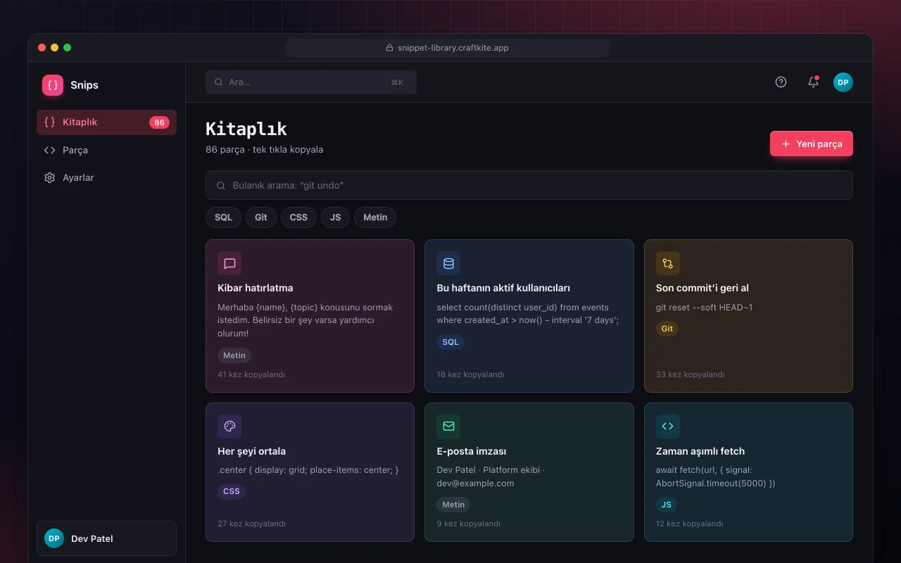901x563 pixels.
Task: Click the code icon on Zaman aşımlı fetch card
Action: [x=668, y=426]
